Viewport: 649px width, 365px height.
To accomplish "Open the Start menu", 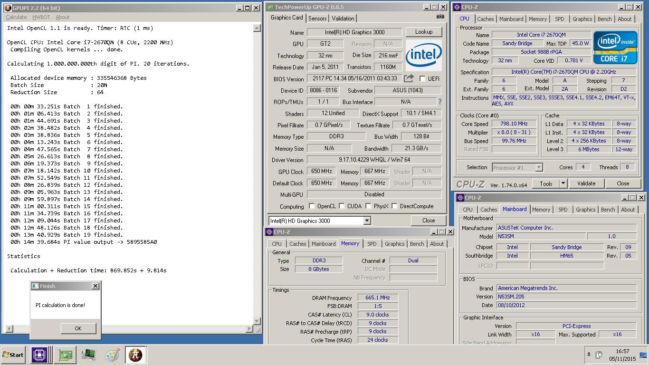I will tap(13, 355).
